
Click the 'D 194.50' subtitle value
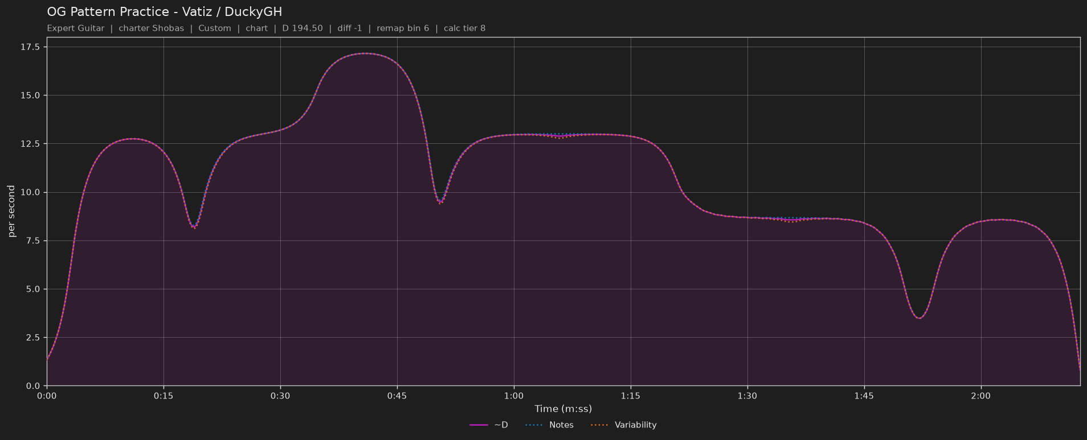[303, 28]
